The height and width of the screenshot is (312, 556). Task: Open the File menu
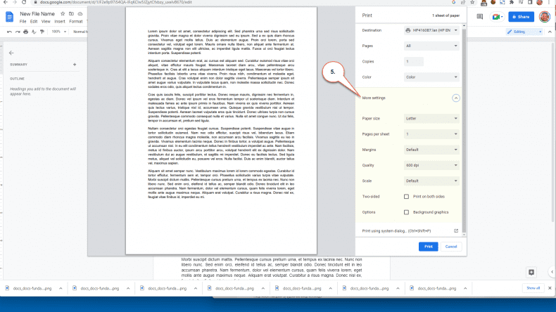click(23, 22)
